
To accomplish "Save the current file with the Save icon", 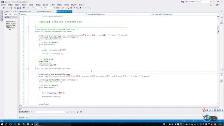I will coord(18,8).
